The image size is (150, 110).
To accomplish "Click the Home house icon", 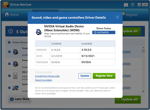I will [7, 14].
